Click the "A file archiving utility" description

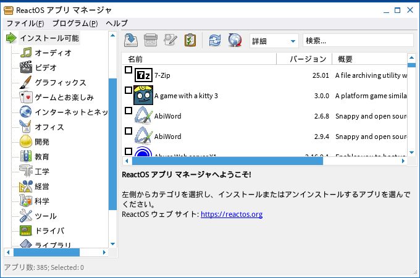(371, 75)
